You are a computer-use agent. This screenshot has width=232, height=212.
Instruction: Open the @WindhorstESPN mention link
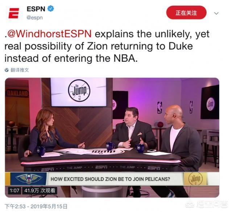pos(49,34)
